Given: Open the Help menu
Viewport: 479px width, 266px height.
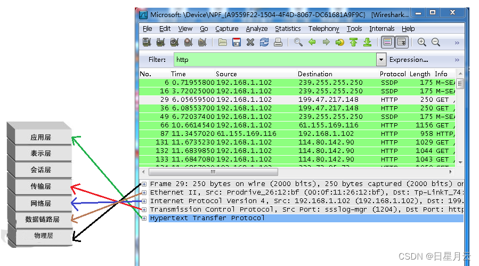Looking at the screenshot, I should (x=408, y=29).
